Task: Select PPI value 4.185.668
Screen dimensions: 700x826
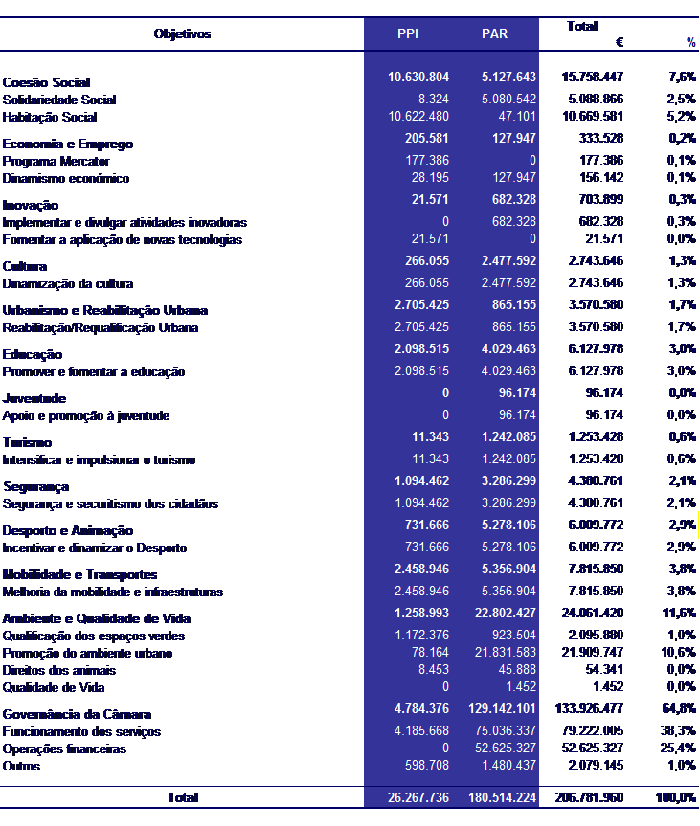Action: click(421, 731)
